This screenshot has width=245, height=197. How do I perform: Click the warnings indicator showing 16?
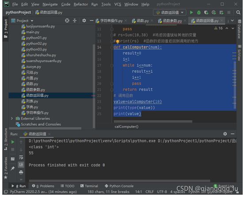coord(218,28)
